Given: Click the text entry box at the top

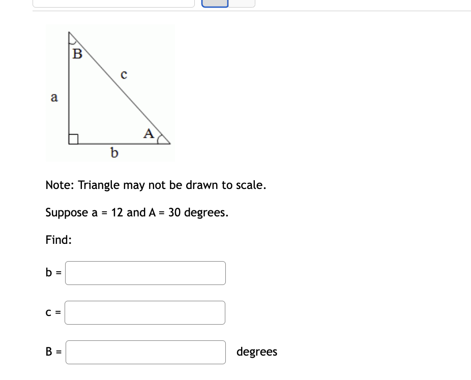Looking at the screenshot, I should 113,2.
